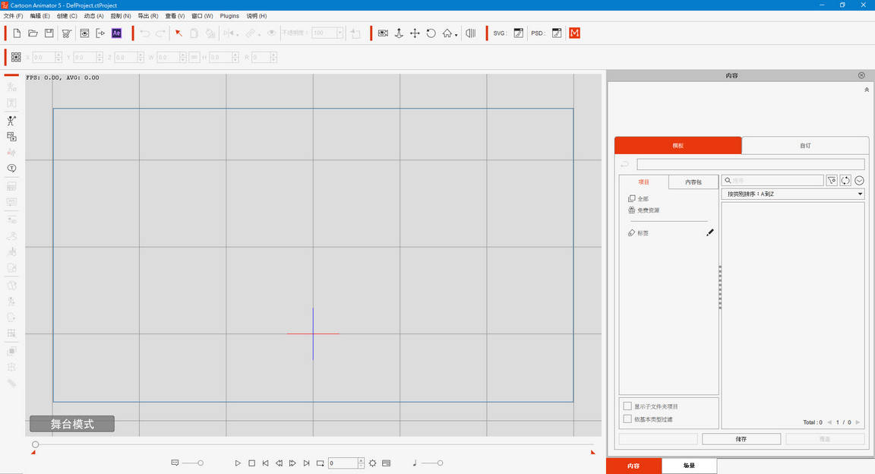
Task: Open the After Effects export icon
Action: pyautogui.click(x=116, y=33)
